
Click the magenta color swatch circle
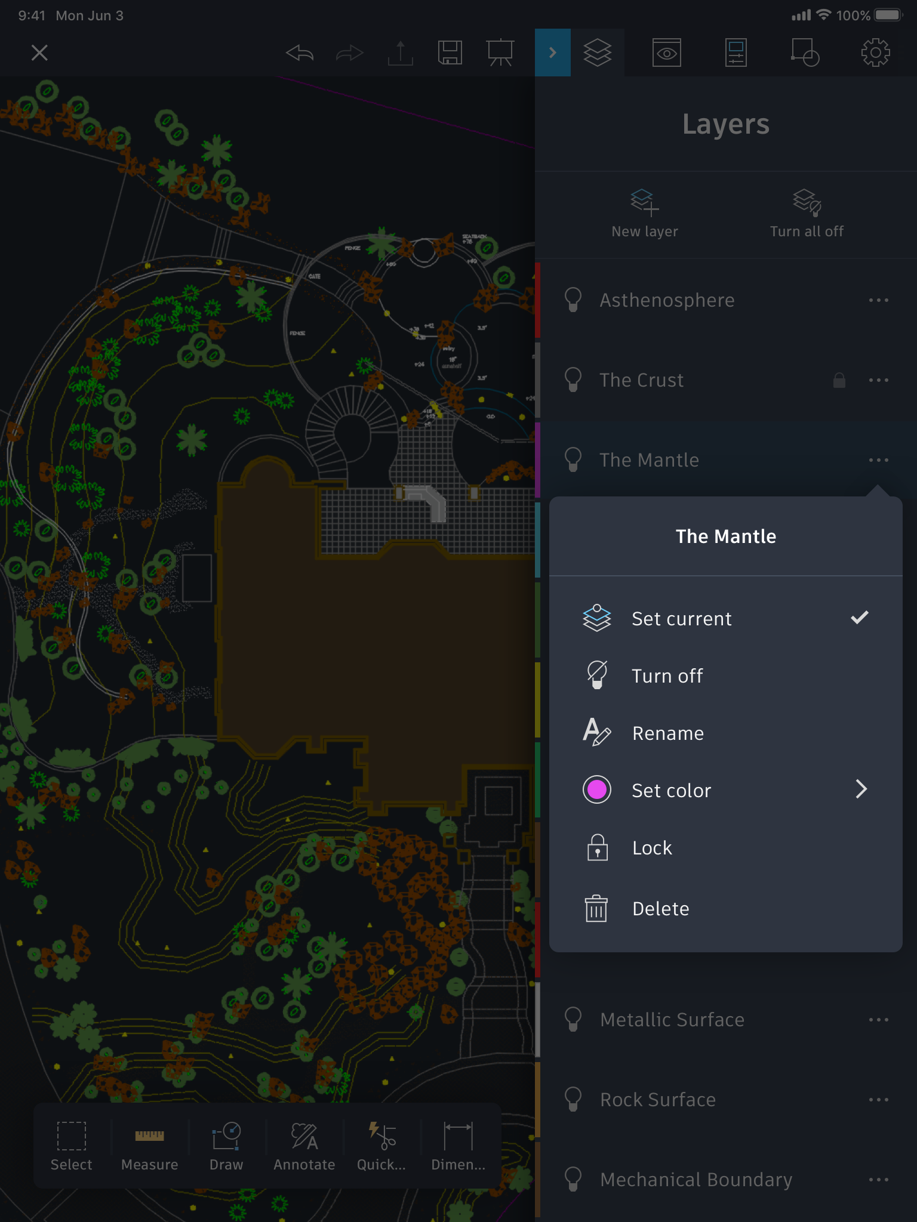coord(597,790)
